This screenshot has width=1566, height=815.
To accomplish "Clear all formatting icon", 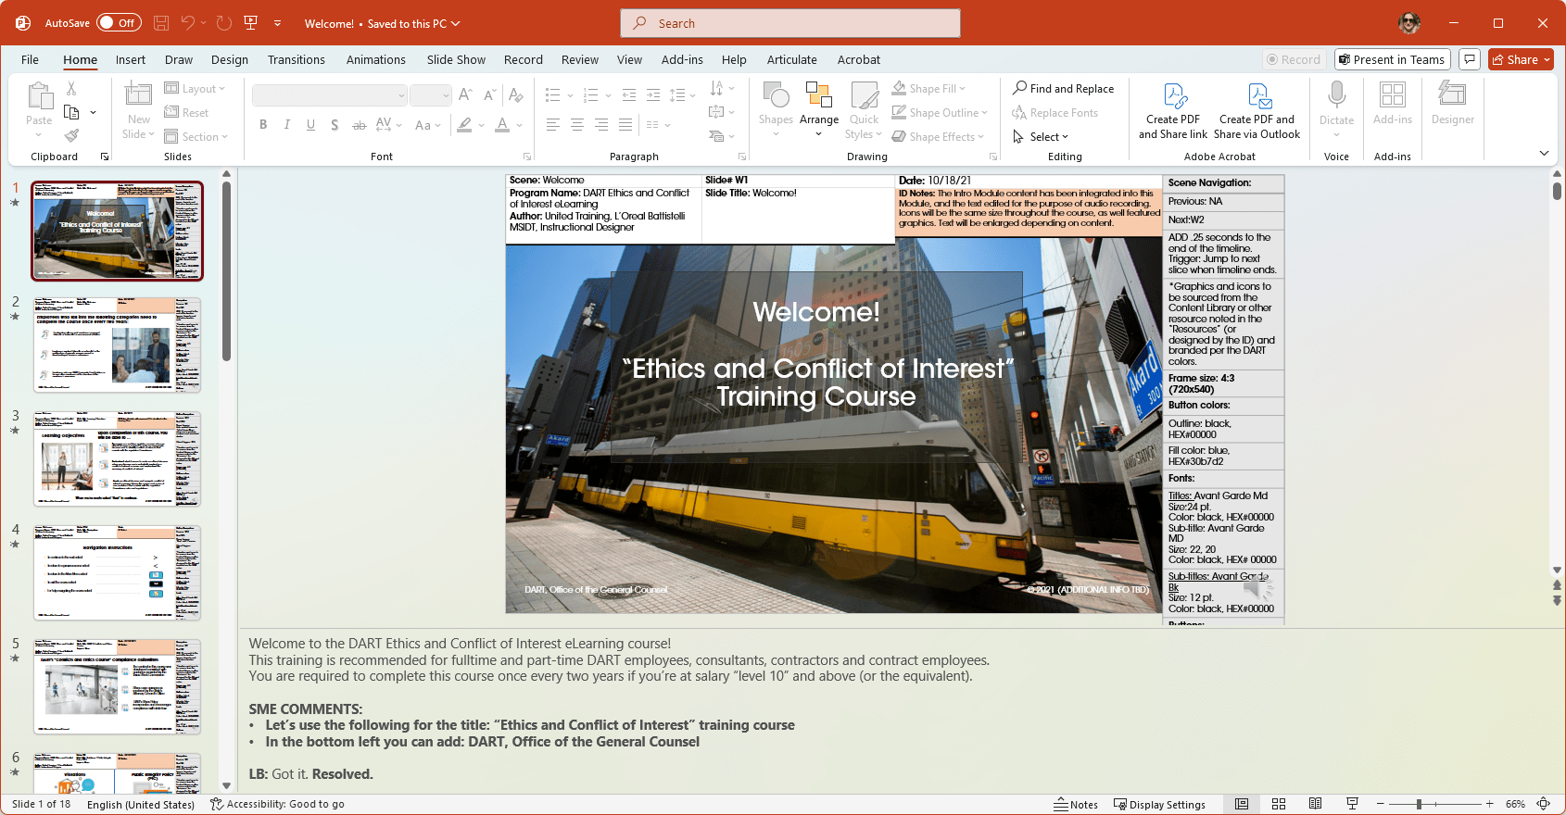I will click(x=516, y=94).
